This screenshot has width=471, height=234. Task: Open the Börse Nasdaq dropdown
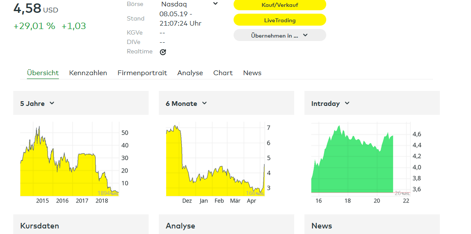tap(190, 4)
